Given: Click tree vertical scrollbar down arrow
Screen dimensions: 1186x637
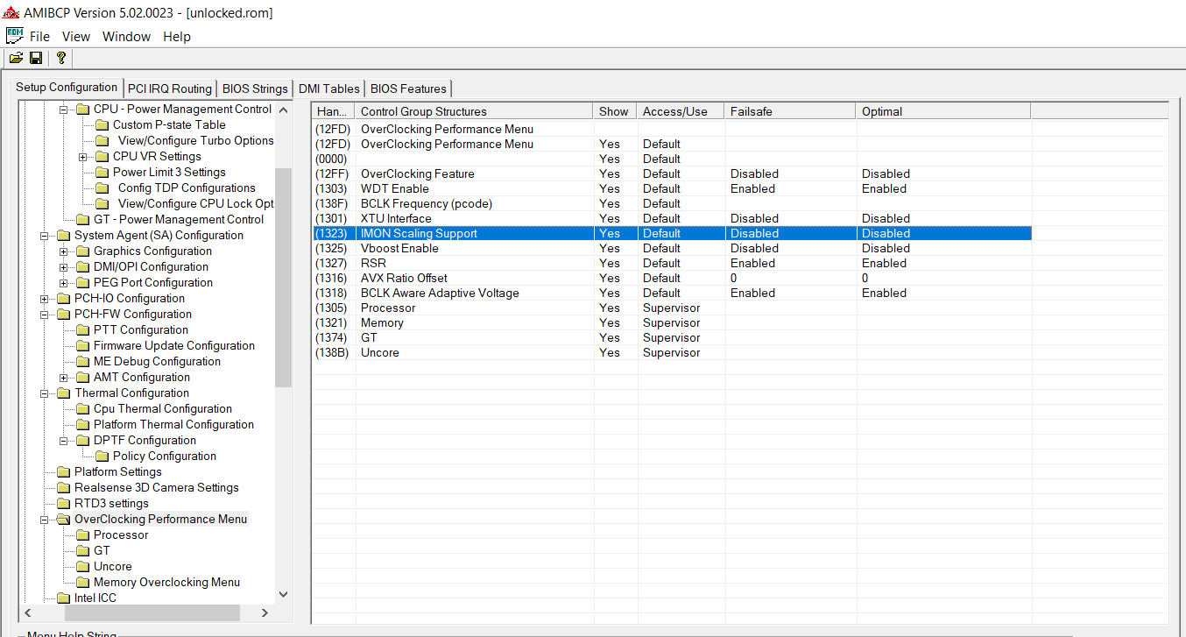Looking at the screenshot, I should point(283,594).
